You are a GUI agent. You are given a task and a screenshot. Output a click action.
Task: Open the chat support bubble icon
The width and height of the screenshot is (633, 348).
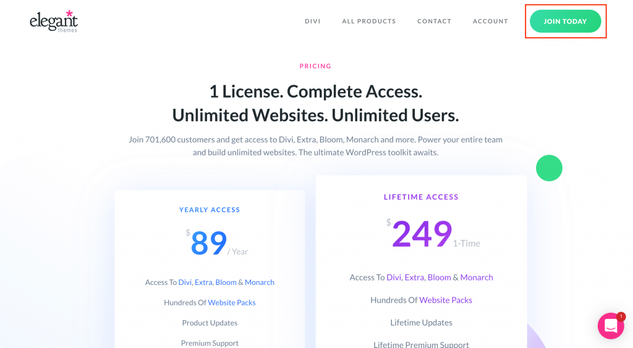click(x=611, y=326)
